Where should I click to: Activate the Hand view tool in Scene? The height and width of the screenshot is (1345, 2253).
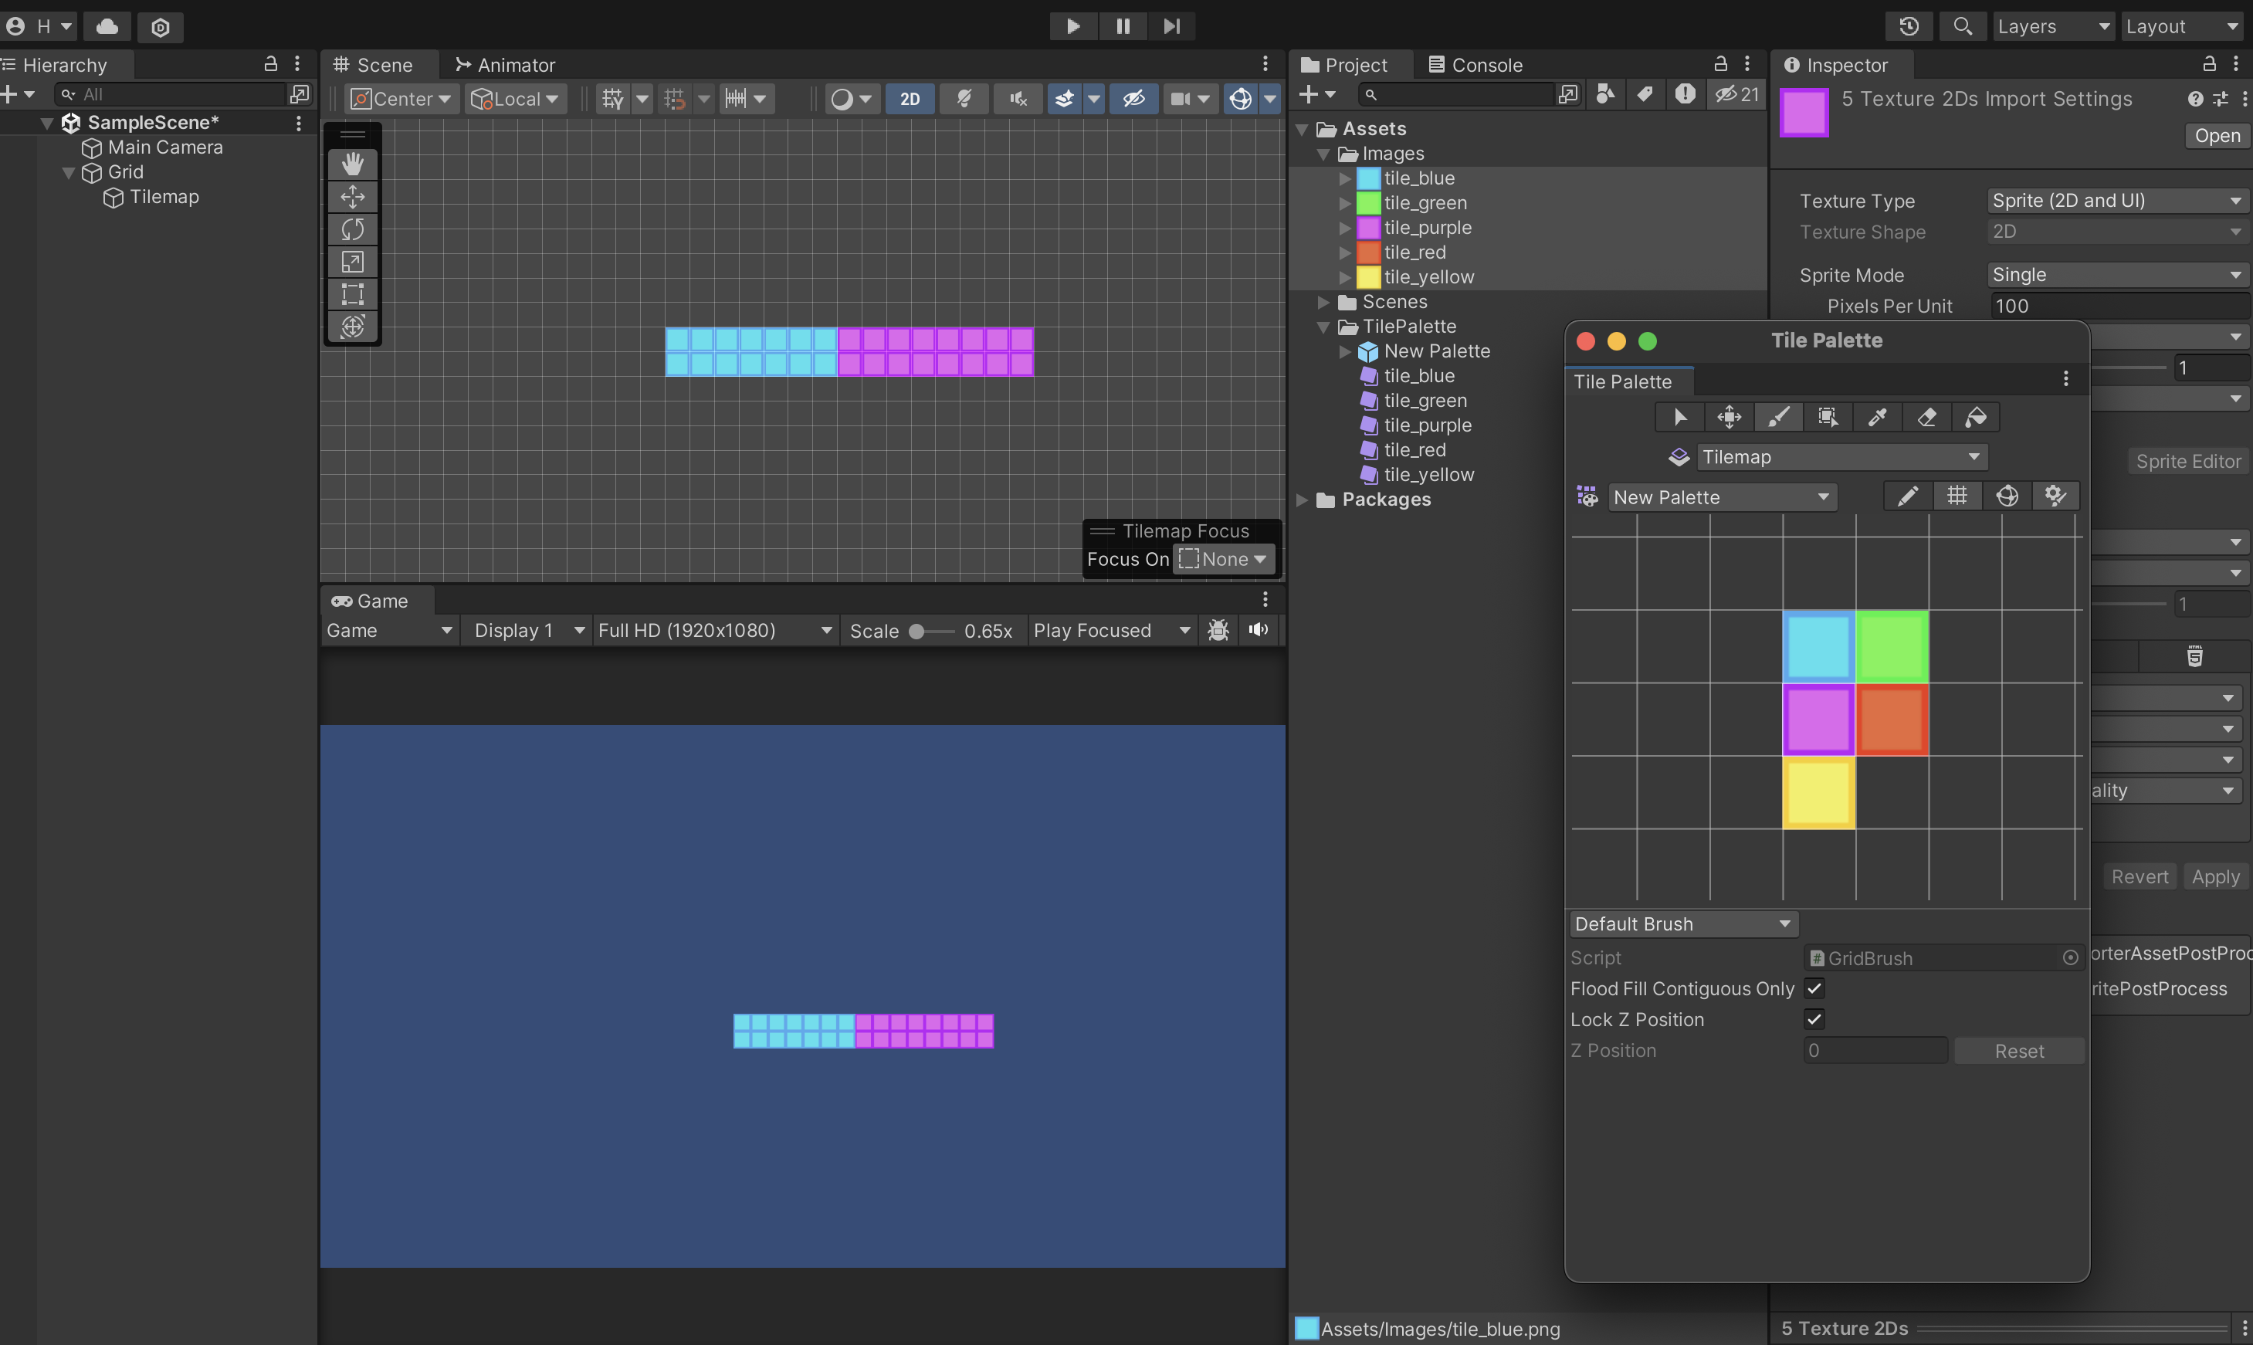353,164
